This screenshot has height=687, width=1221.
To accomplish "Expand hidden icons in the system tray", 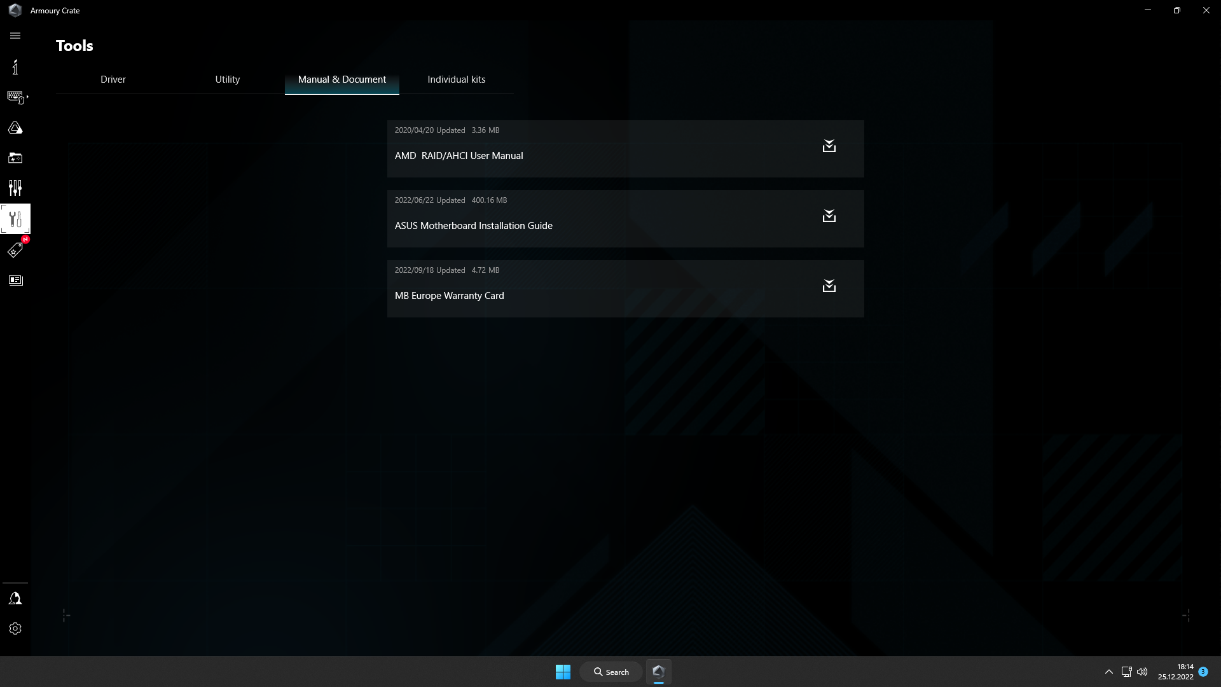I will coord(1108,671).
